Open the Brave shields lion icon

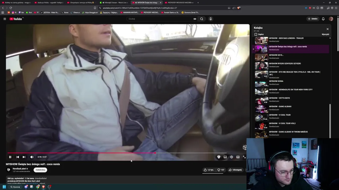239,8
